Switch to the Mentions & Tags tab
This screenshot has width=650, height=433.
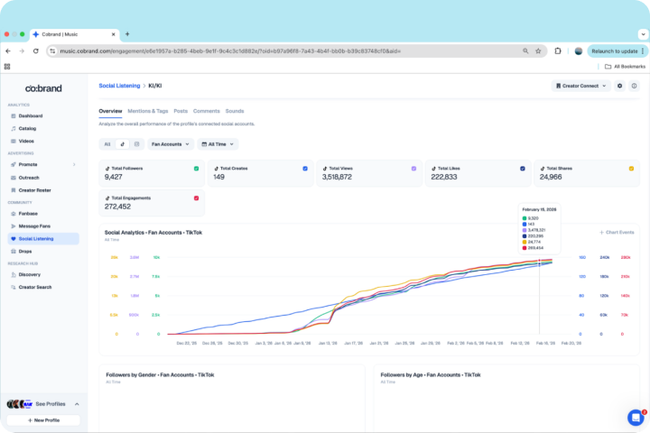tap(147, 111)
